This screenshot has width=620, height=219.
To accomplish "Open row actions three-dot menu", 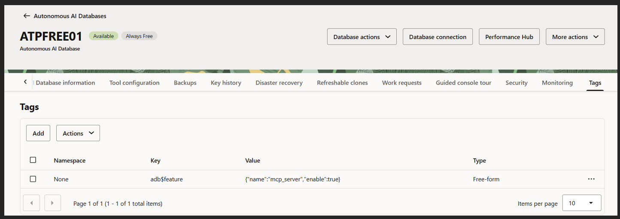I will pyautogui.click(x=591, y=179).
